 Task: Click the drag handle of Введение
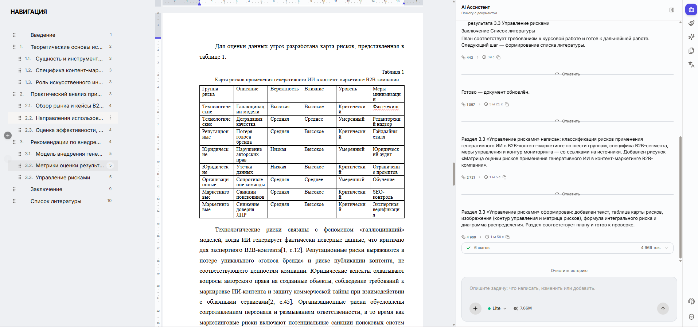click(x=14, y=35)
